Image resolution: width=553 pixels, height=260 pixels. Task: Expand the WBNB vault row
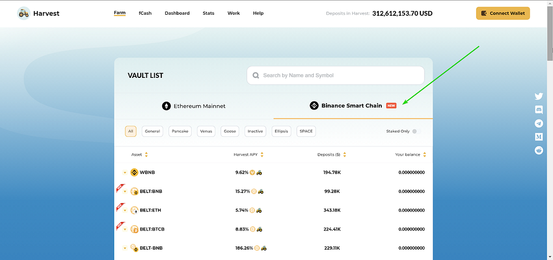[124, 173]
